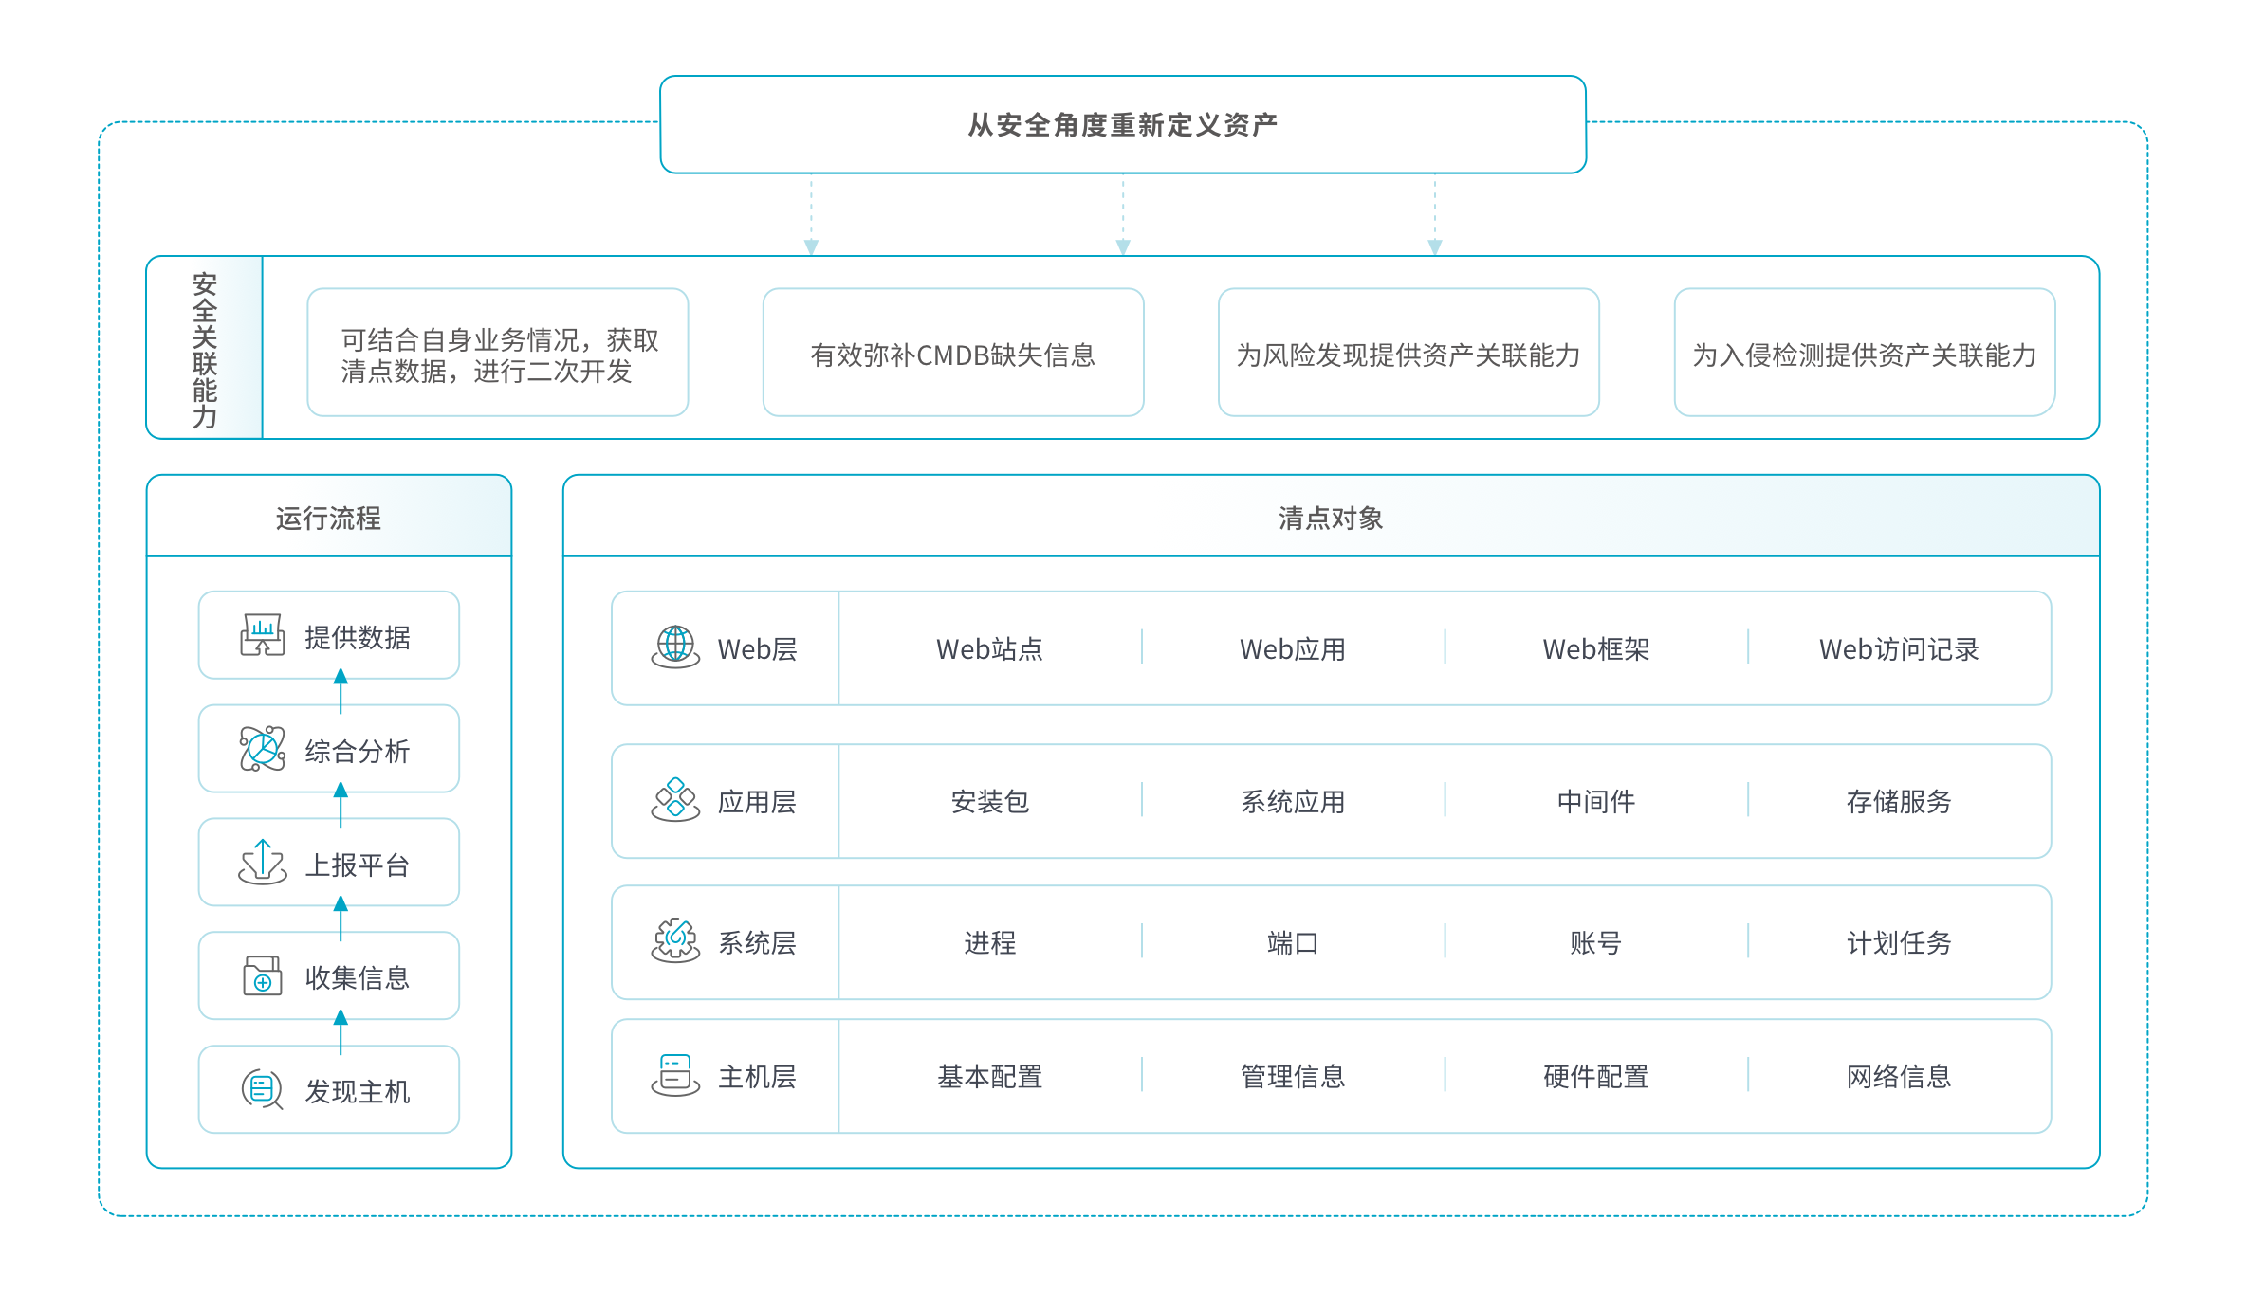Select the 上报平台 upload icon
Viewport: 2246px width, 1293px height.
262,863
